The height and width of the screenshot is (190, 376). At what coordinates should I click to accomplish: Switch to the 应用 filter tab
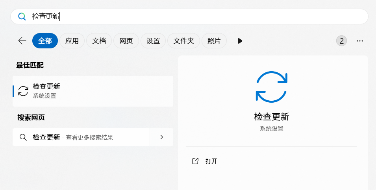[72, 41]
